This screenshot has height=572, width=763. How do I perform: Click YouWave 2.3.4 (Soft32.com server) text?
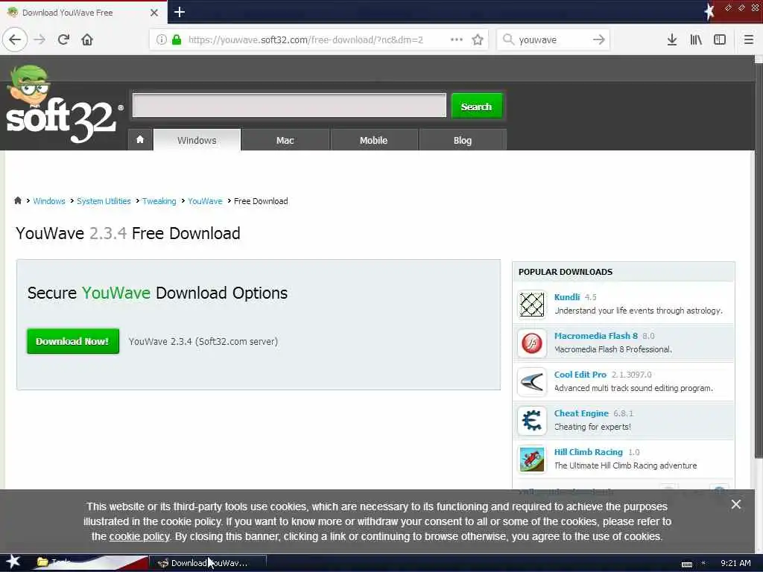pos(203,341)
